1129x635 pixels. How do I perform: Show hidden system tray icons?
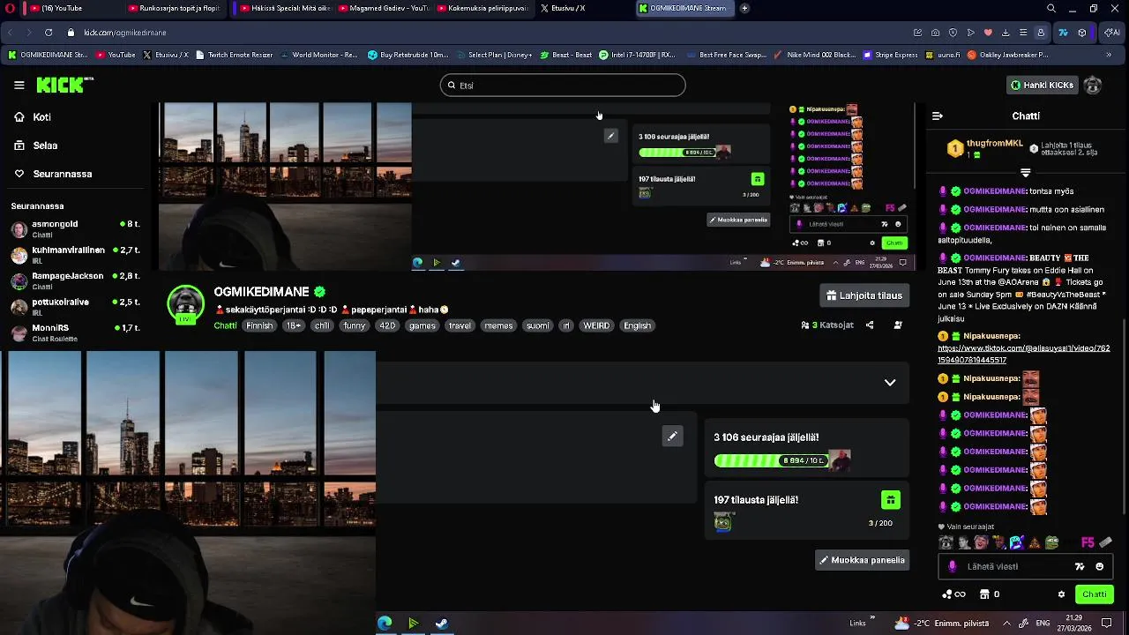tap(1006, 623)
